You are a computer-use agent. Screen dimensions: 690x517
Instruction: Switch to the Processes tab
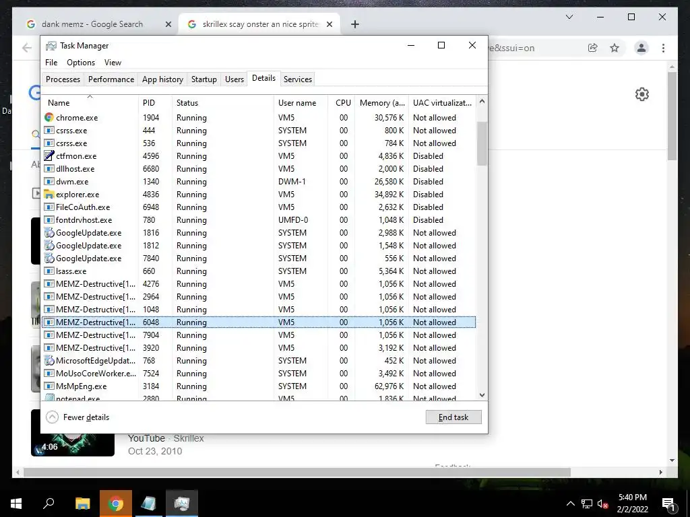point(63,79)
